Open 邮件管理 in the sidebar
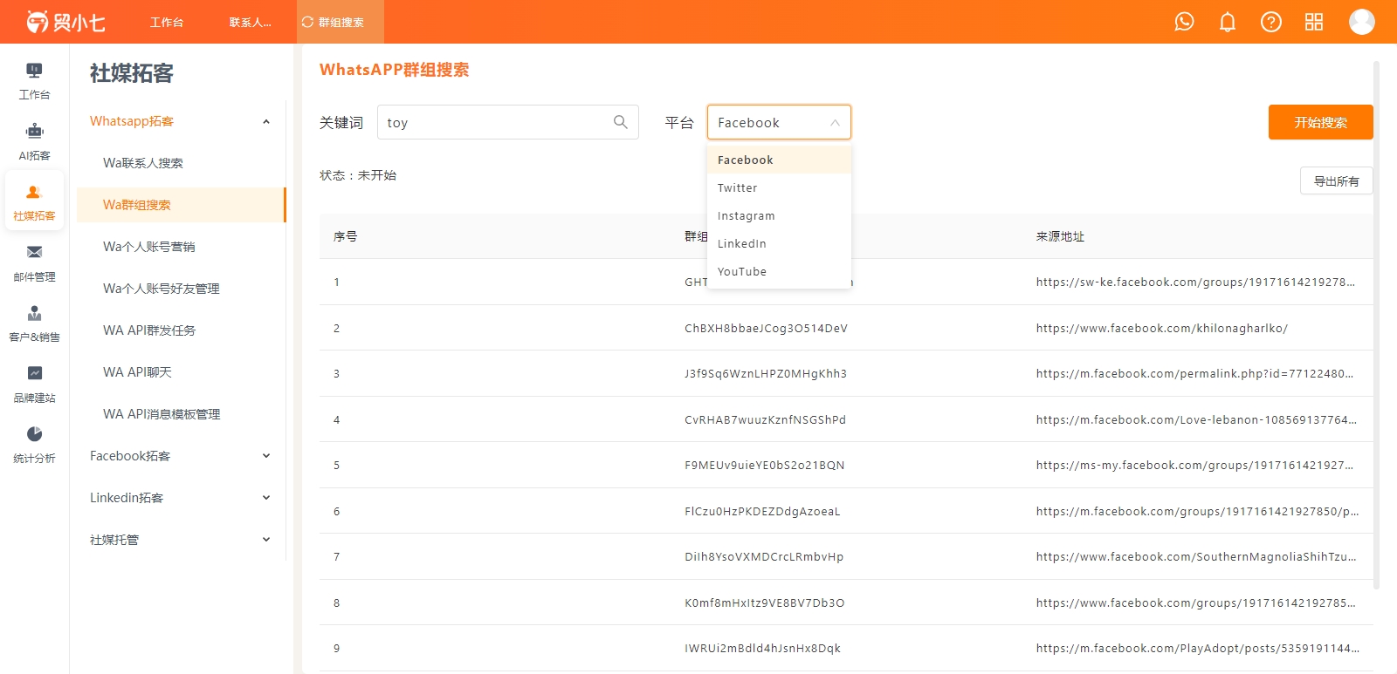The image size is (1397, 674). [x=34, y=263]
